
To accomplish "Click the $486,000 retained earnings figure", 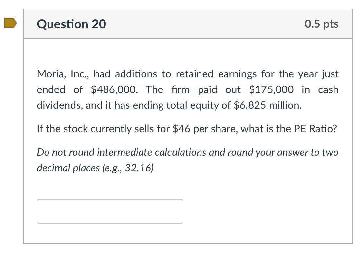I will click(x=114, y=89).
